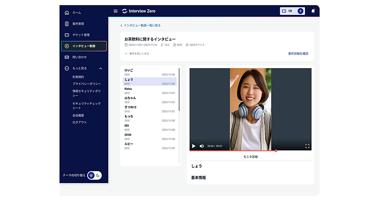Image resolution: width=384 pixels, height=201 pixels.
Task: Open the 問い合わせ mail item
Action: [79, 57]
